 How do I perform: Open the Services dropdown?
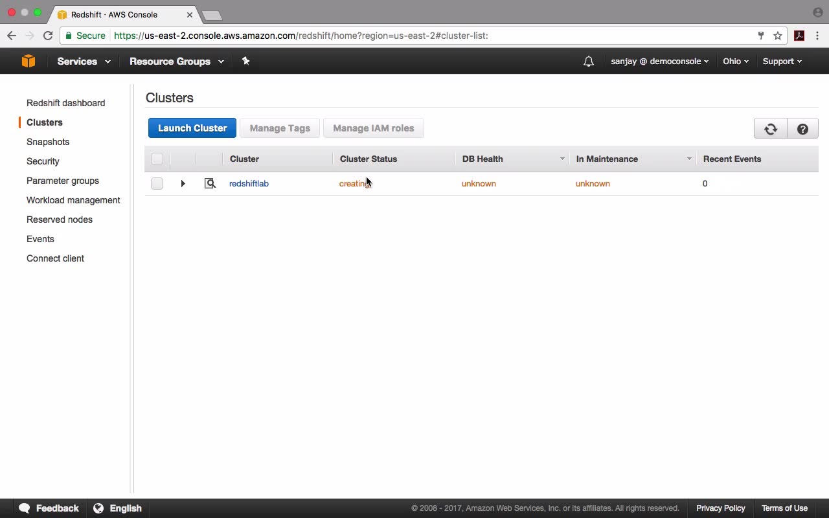pyautogui.click(x=84, y=62)
